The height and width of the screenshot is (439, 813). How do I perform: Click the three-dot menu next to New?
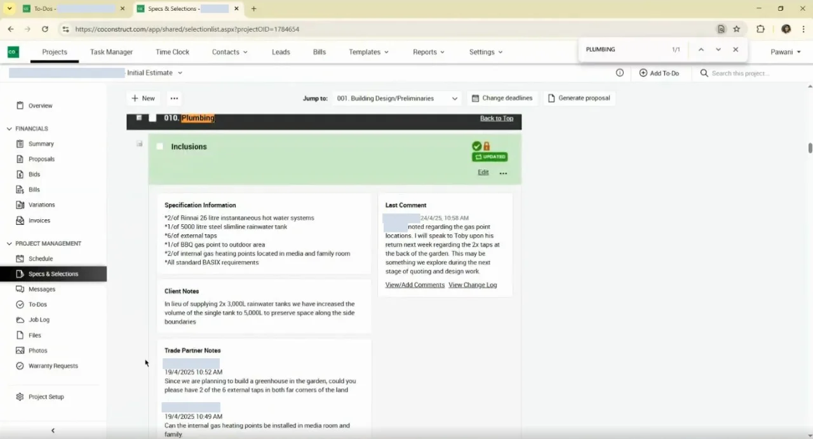174,98
